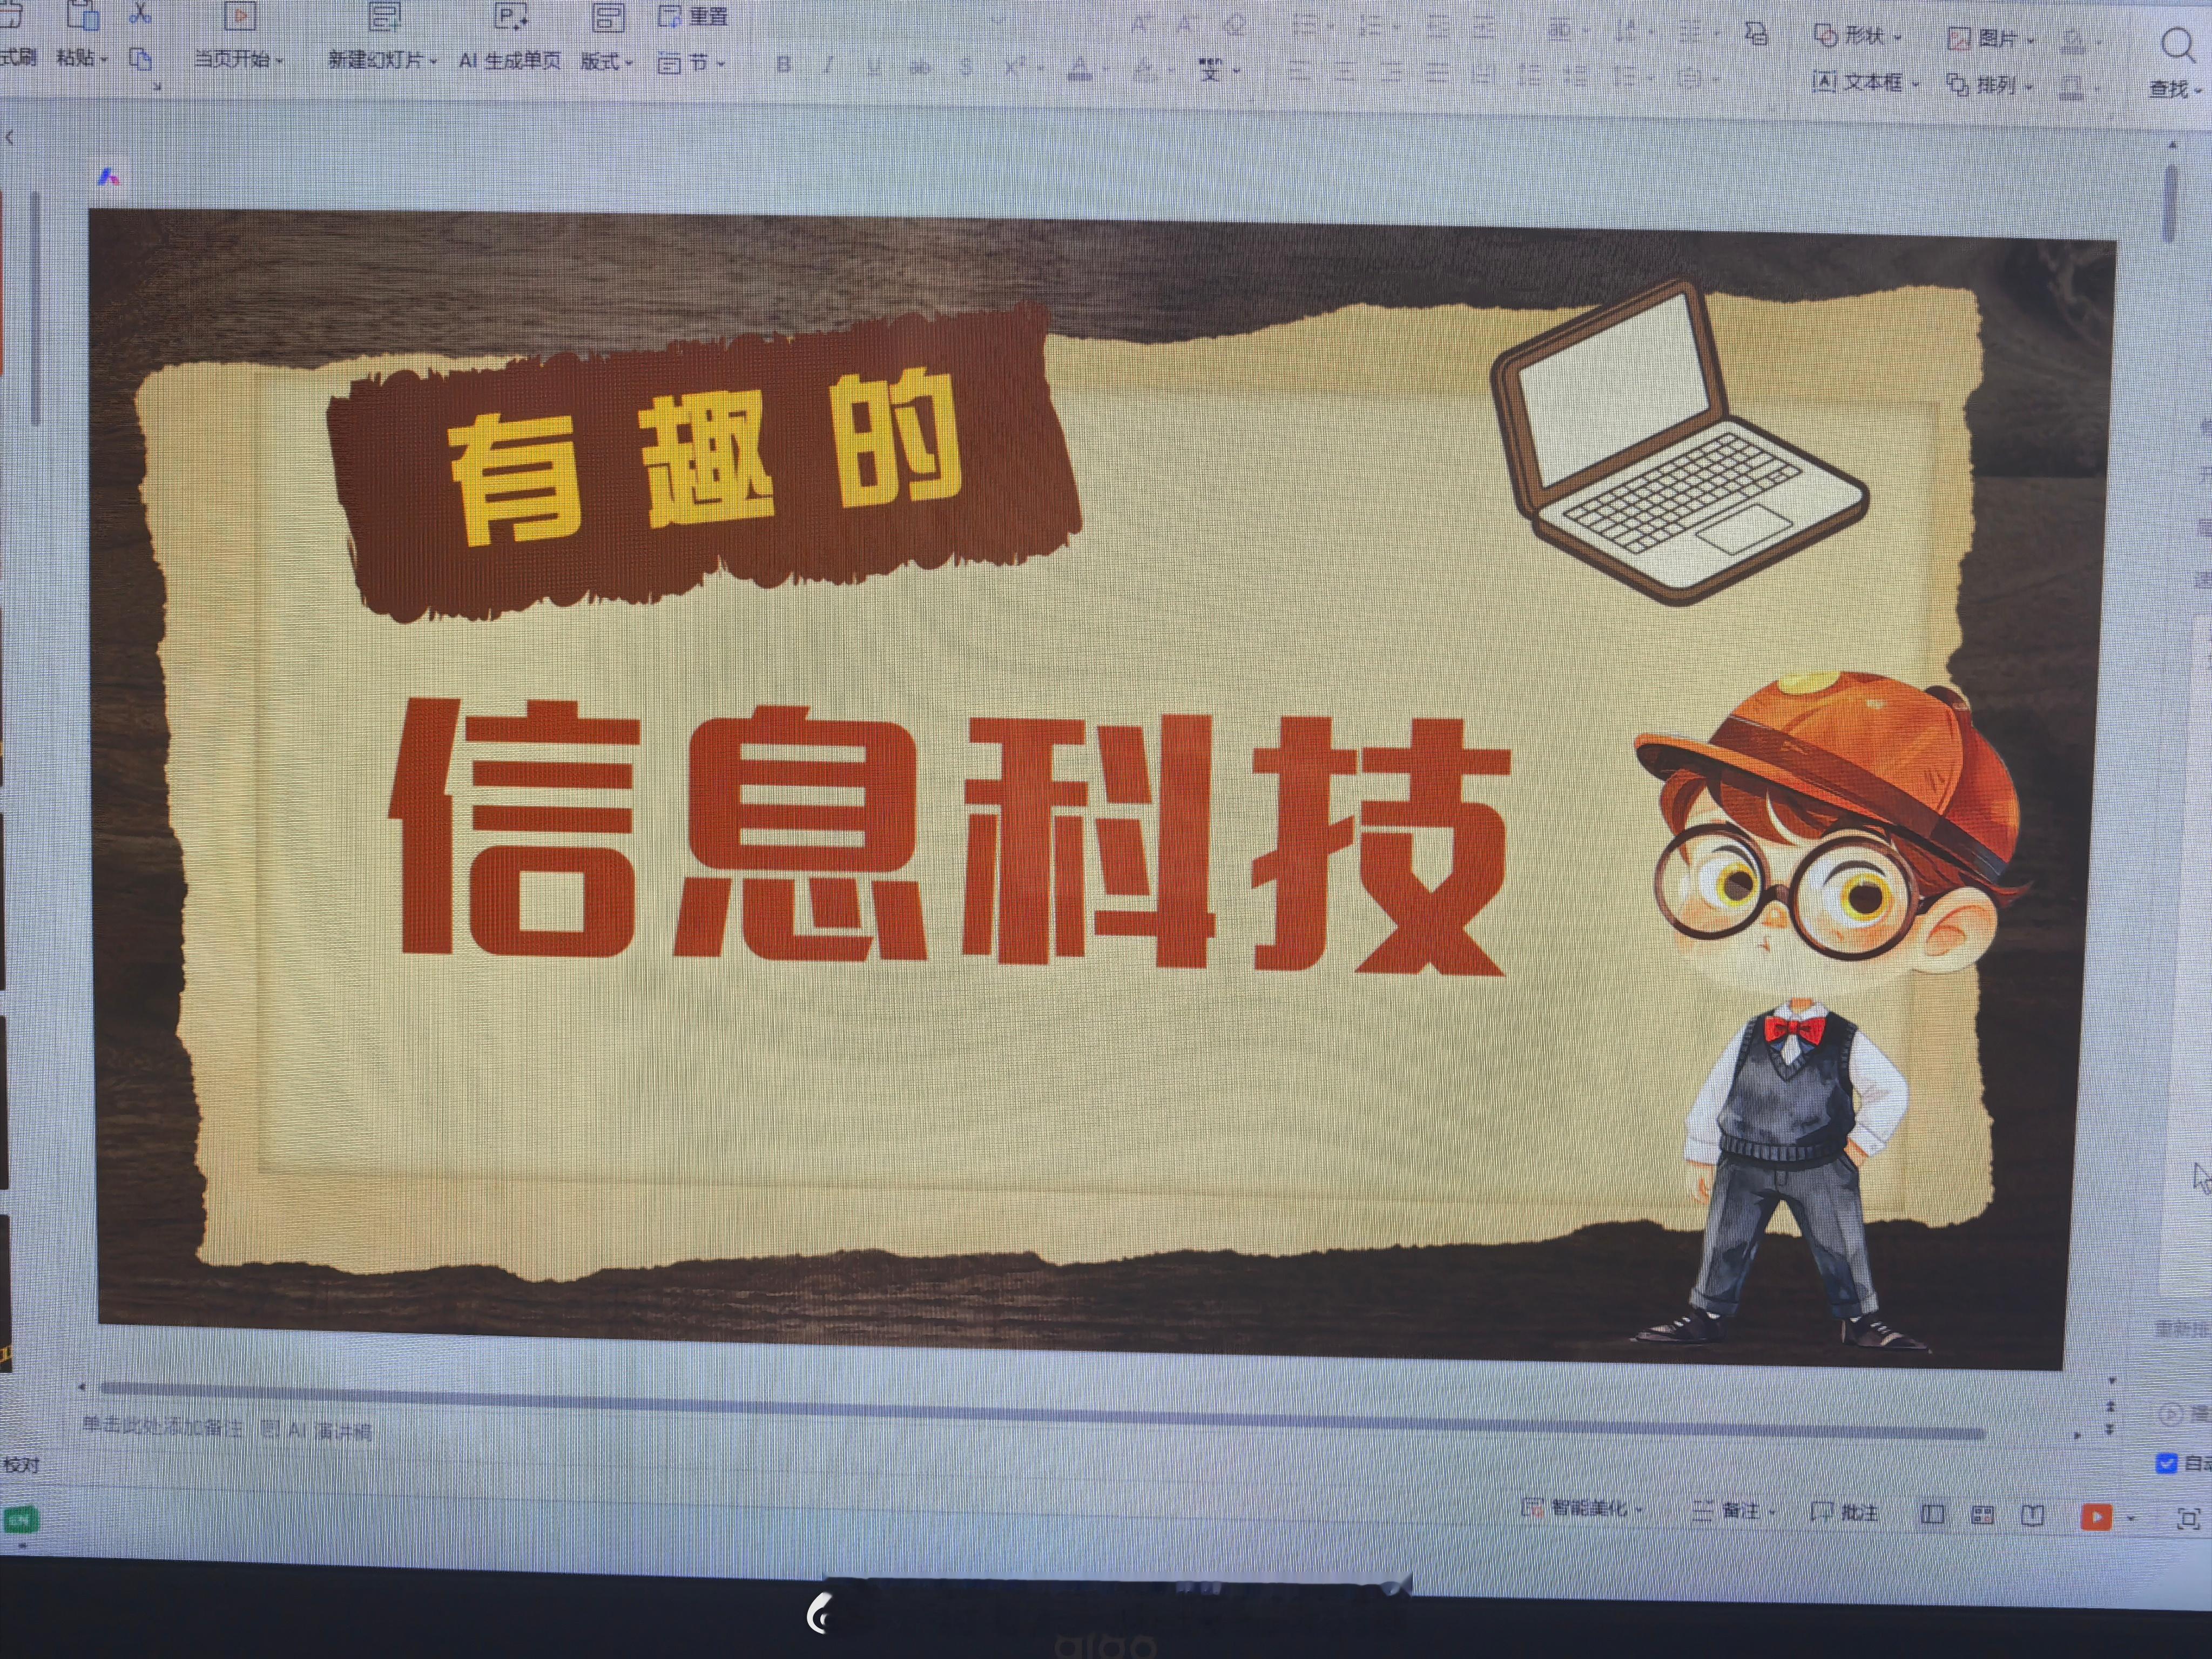Click the collapse arrow at panel top-left
Image resolution: width=2212 pixels, height=1659 pixels.
[x=10, y=138]
